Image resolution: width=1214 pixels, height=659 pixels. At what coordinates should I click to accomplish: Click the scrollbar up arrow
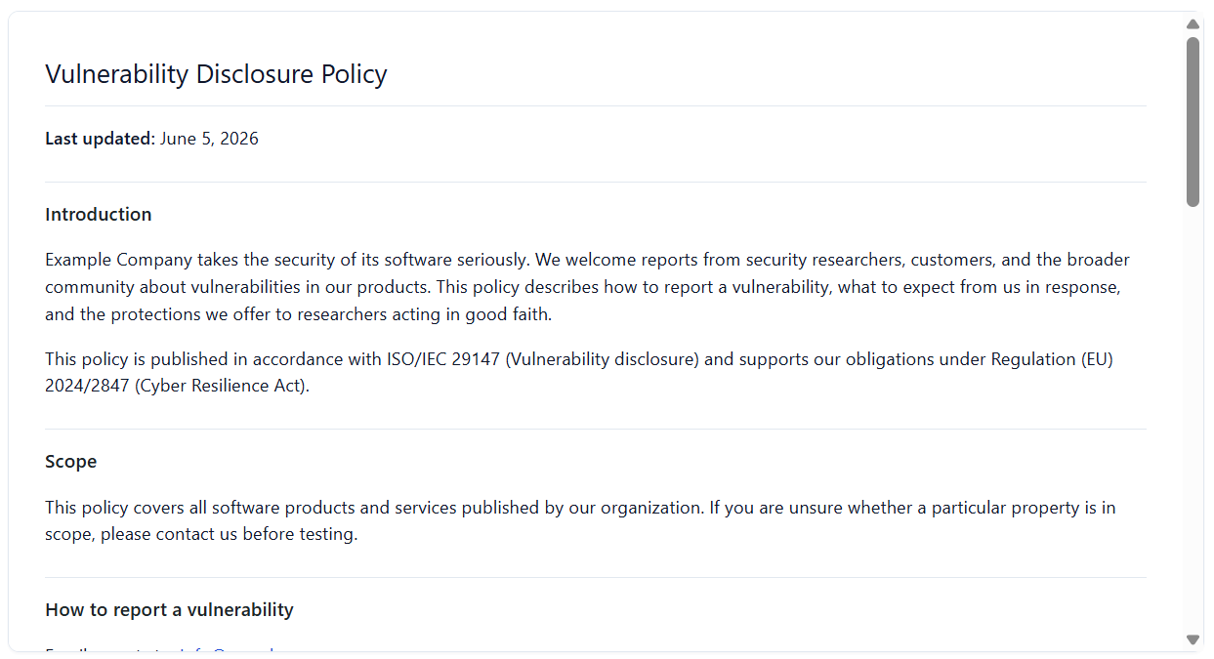tap(1193, 24)
